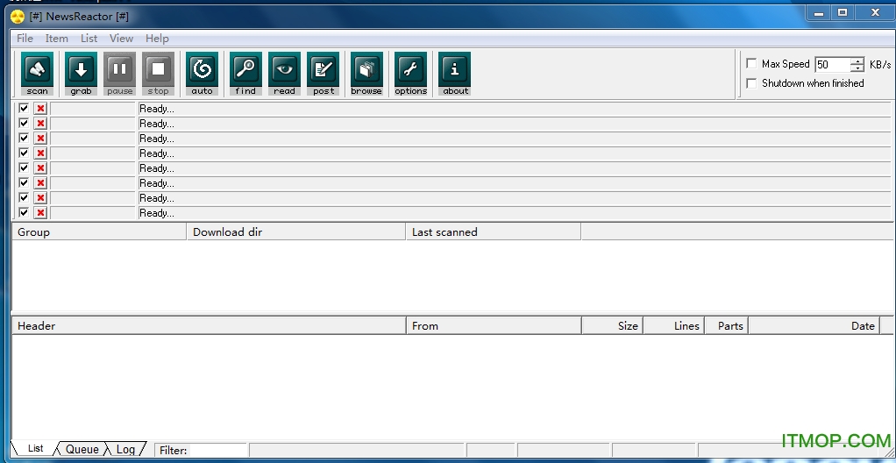Enable Shutdown when finished checkbox

(751, 83)
